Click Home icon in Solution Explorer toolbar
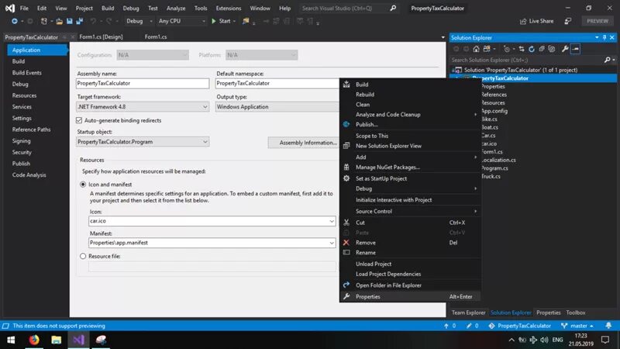 point(476,49)
